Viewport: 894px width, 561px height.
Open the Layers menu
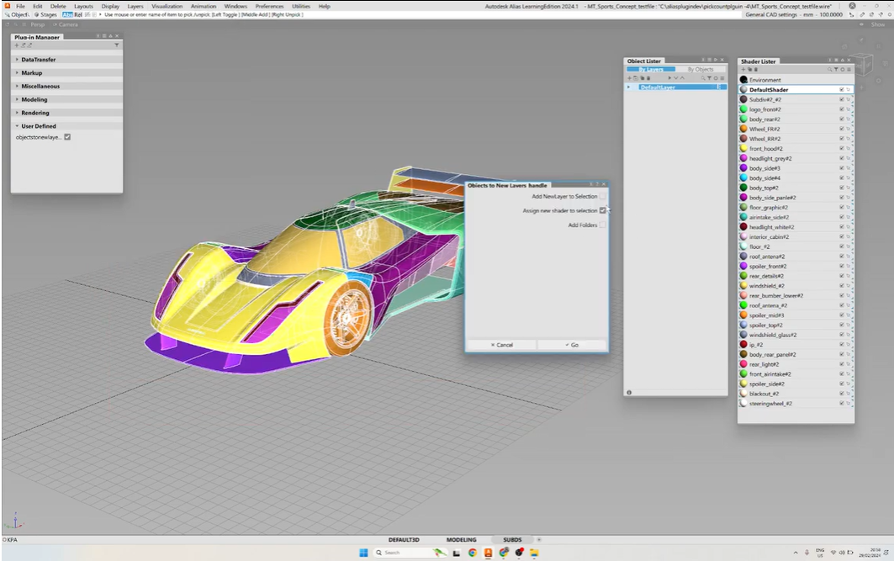(135, 6)
